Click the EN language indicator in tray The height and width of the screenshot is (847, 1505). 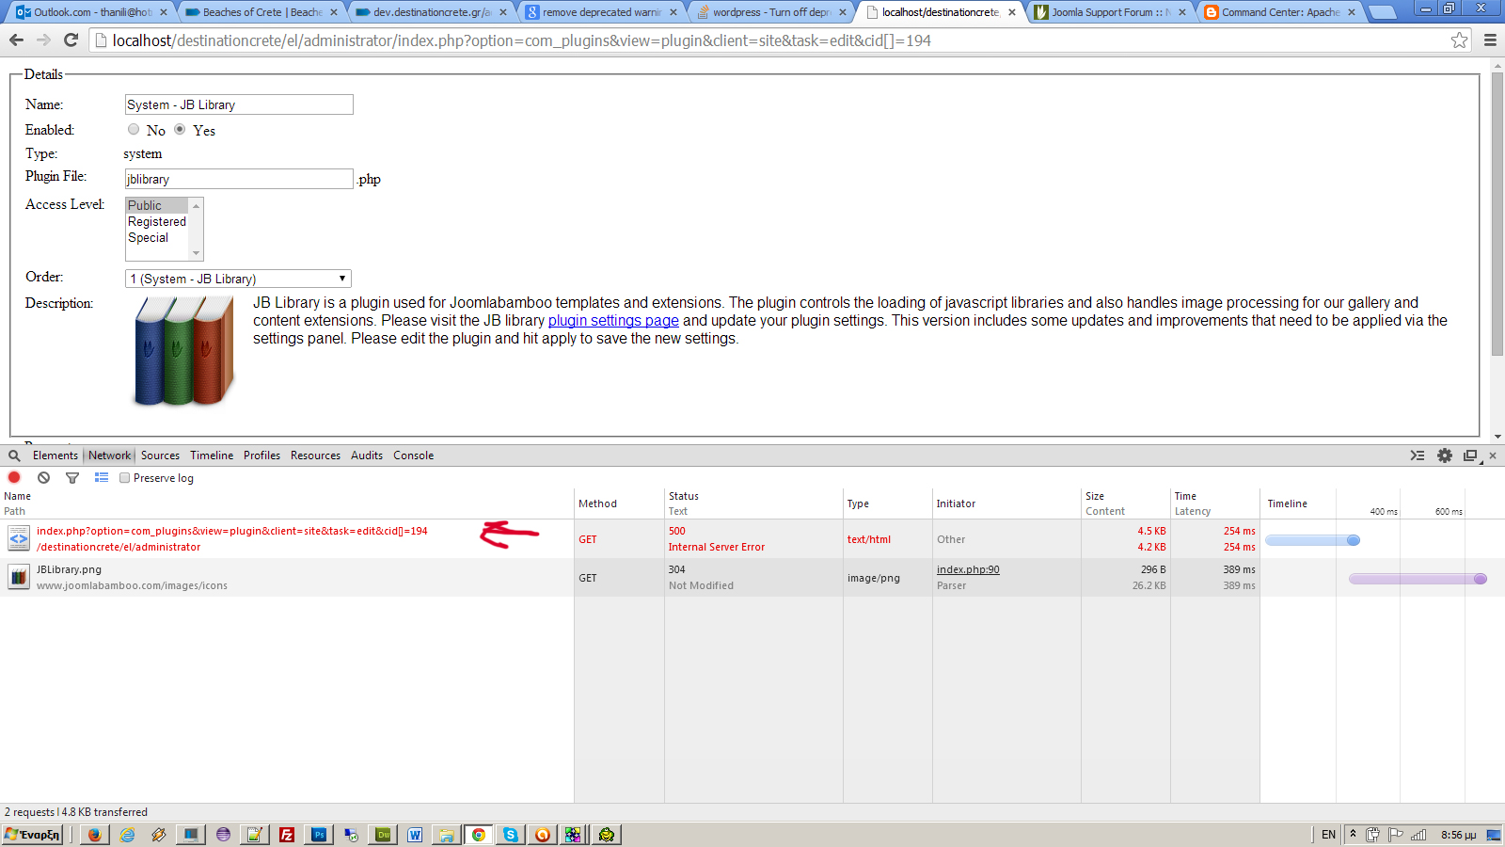pyautogui.click(x=1328, y=835)
